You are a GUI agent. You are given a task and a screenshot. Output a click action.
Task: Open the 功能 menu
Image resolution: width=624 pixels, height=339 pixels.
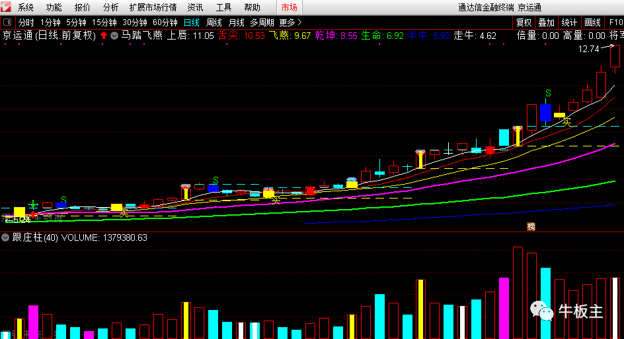[54, 7]
